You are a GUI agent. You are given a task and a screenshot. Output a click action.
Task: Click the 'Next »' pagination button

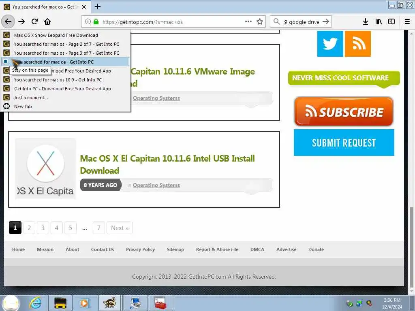click(x=120, y=228)
